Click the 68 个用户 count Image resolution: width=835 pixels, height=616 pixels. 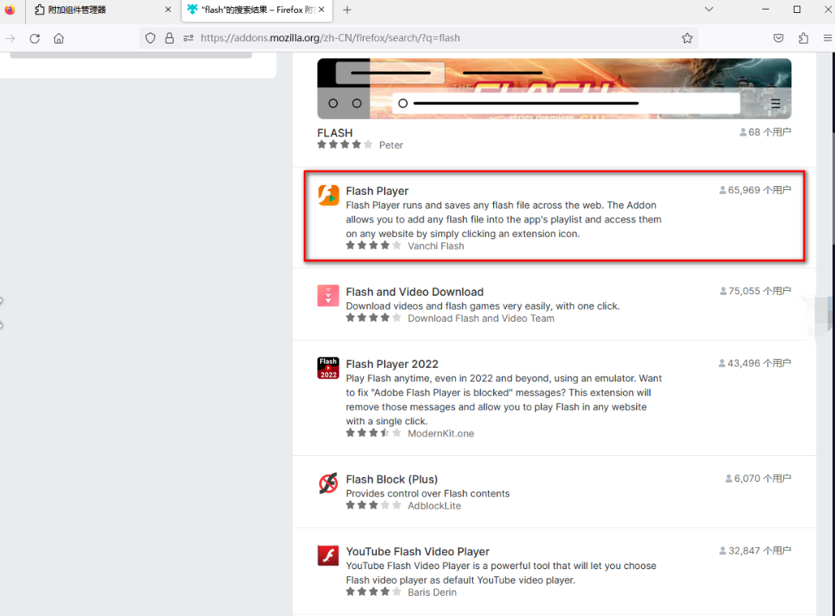click(765, 132)
